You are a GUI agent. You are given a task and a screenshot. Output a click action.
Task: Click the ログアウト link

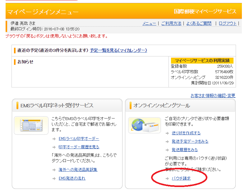click(x=228, y=24)
